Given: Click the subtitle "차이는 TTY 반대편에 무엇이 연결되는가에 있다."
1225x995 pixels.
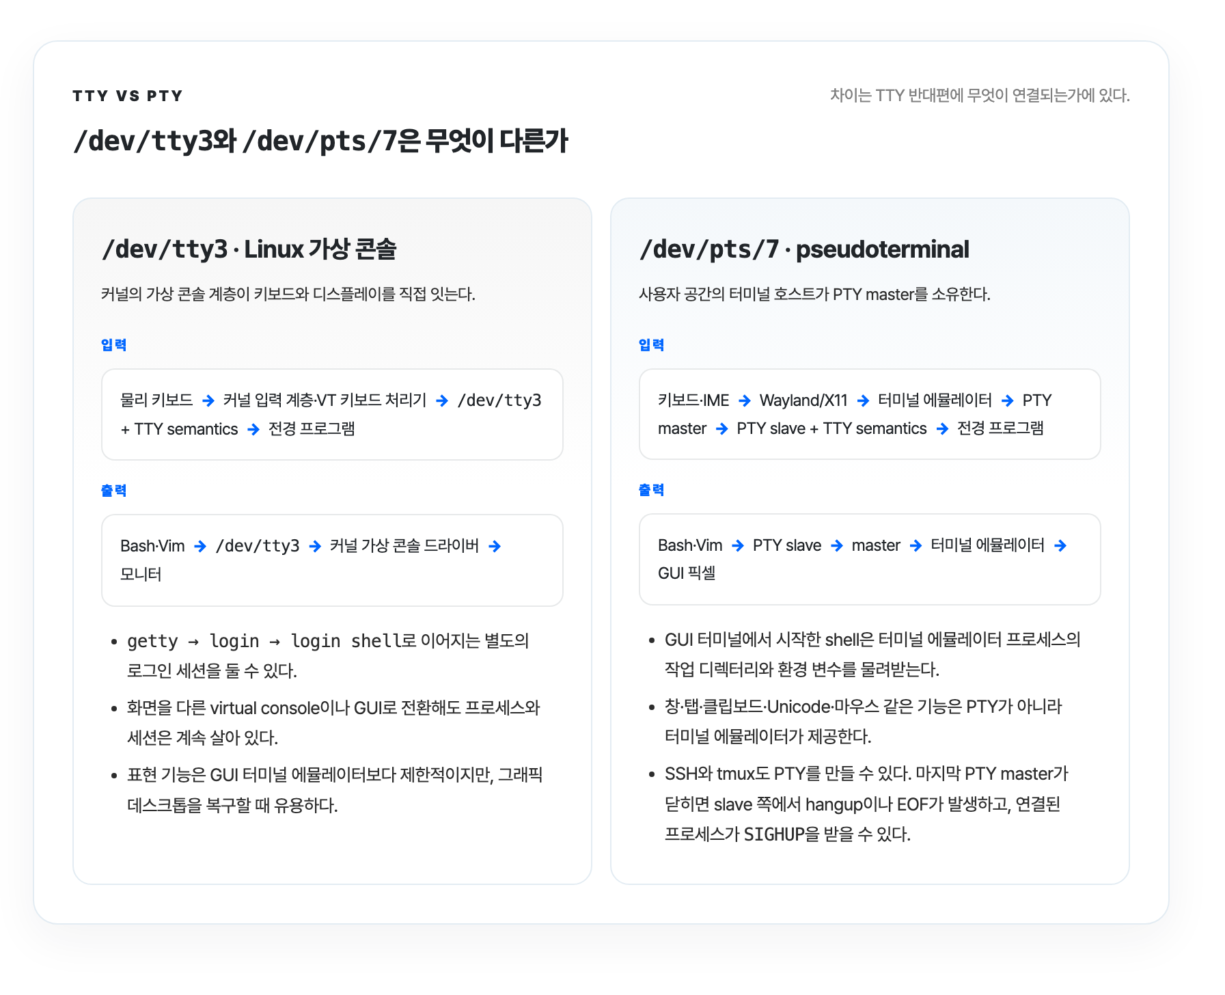Looking at the screenshot, I should (980, 95).
